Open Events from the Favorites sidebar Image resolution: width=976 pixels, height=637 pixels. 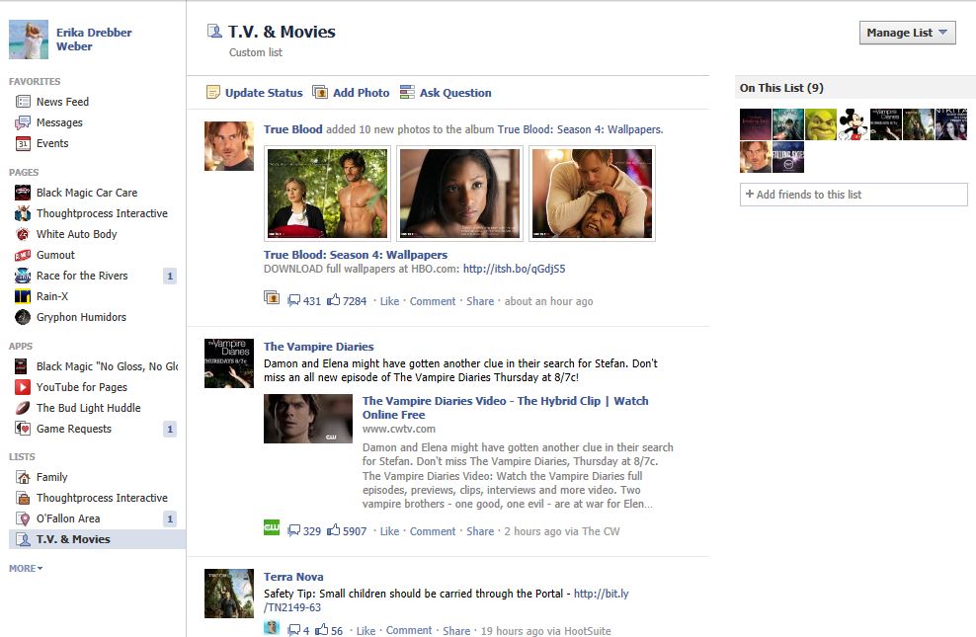click(52, 144)
